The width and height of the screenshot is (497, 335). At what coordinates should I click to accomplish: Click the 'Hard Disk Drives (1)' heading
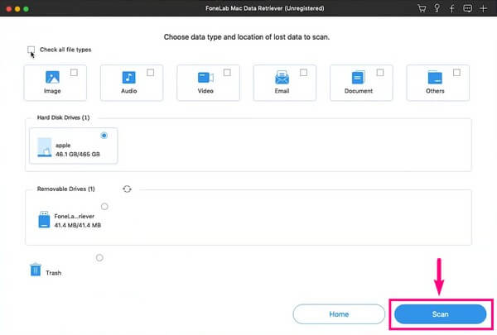pos(64,117)
